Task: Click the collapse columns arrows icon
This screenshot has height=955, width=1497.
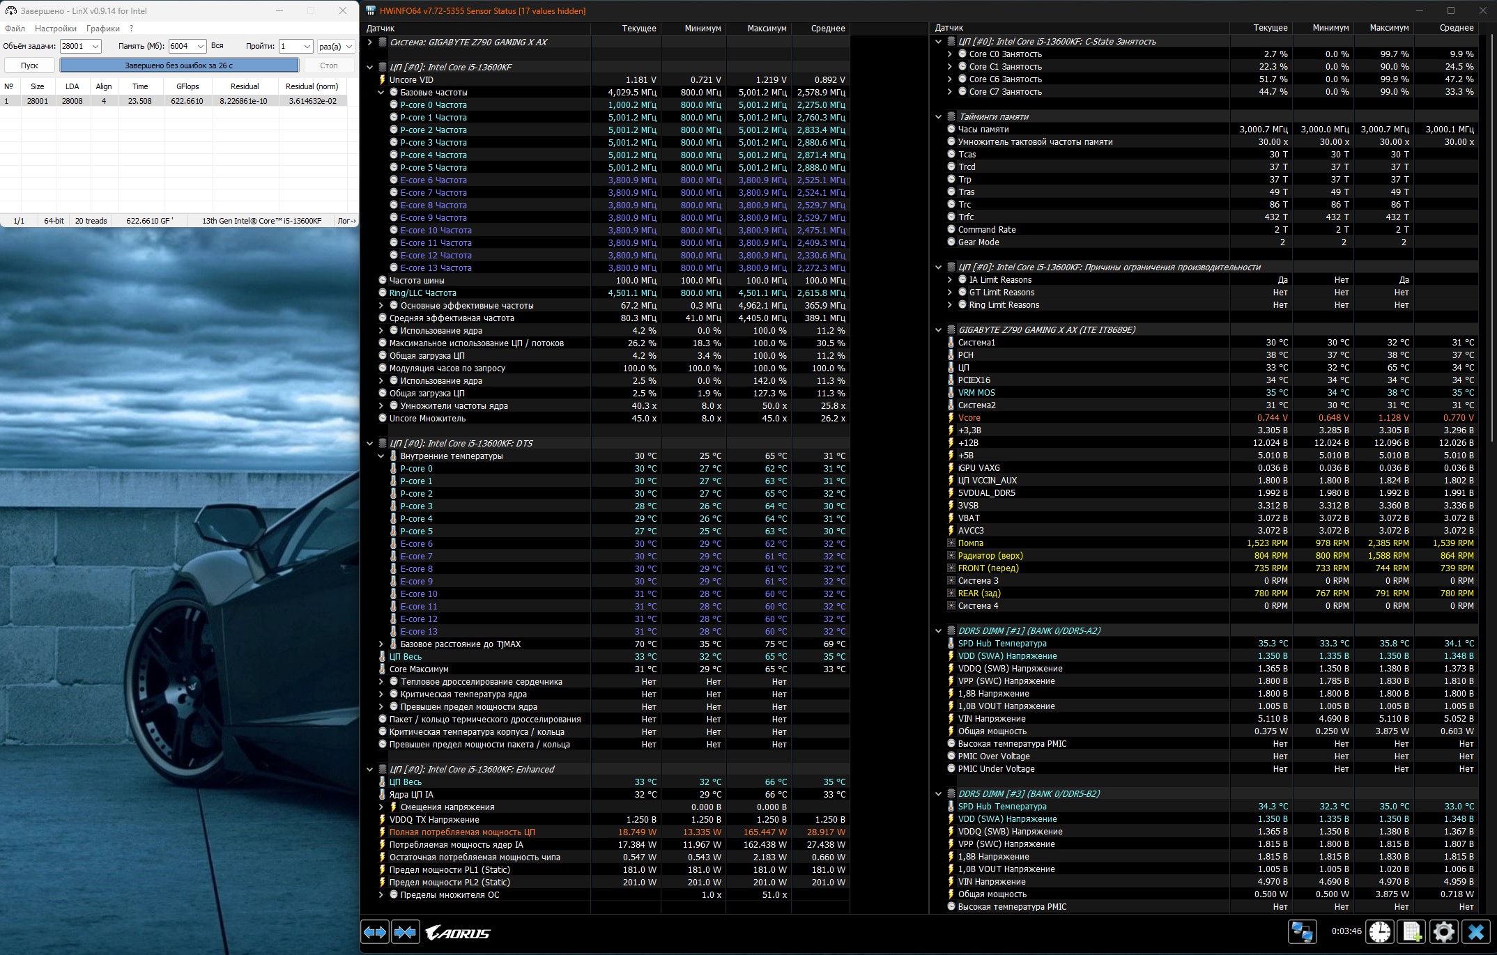Action: pos(405,932)
